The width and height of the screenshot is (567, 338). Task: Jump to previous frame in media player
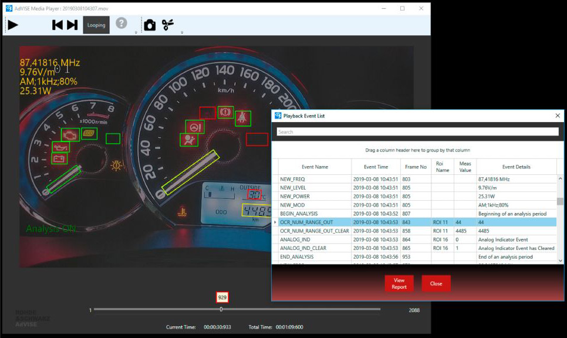[x=57, y=25]
